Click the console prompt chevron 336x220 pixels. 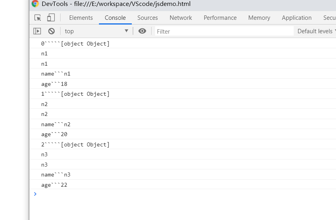(x=35, y=194)
